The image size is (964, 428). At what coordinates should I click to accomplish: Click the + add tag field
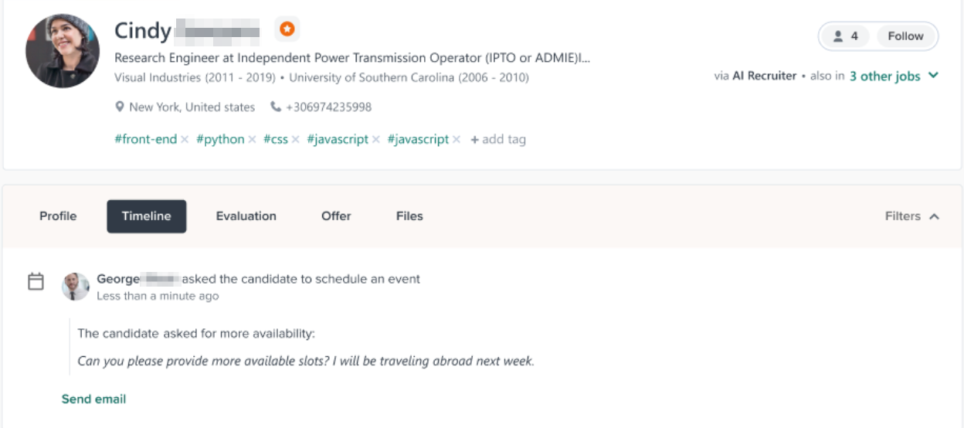[498, 140]
